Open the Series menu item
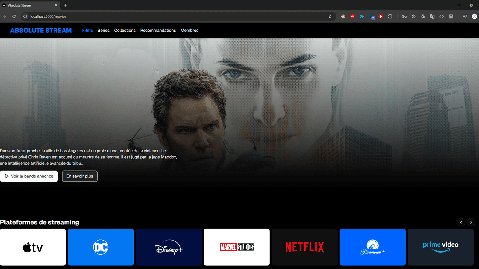 point(103,30)
